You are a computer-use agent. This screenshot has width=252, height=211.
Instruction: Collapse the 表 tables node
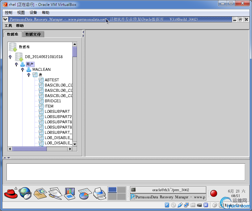(x=29, y=75)
